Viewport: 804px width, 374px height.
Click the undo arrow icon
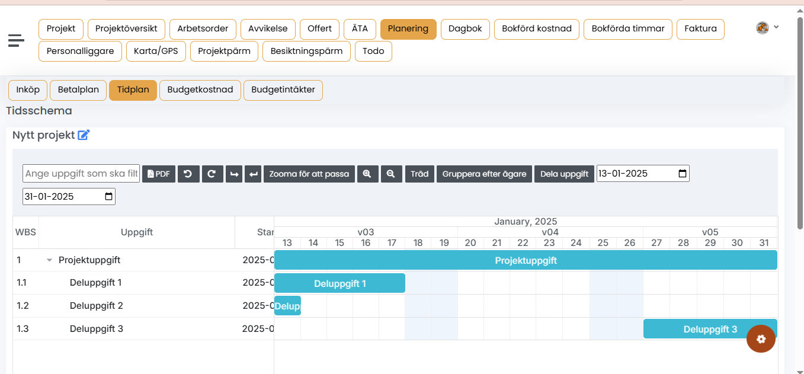point(188,174)
